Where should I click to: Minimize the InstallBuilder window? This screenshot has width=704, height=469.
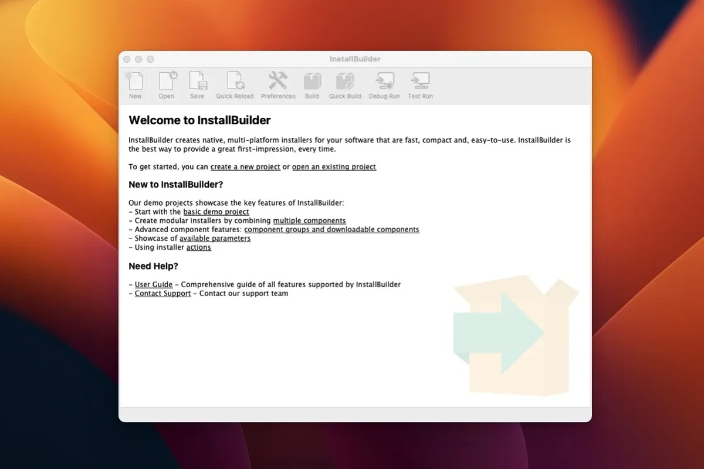[x=138, y=59]
